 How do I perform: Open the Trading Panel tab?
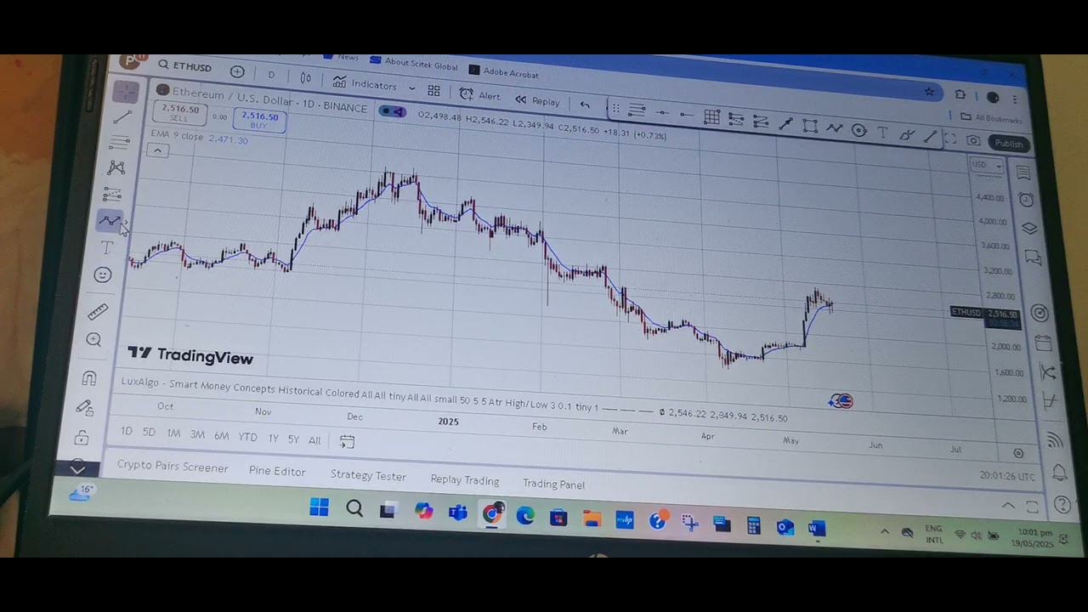coord(553,484)
